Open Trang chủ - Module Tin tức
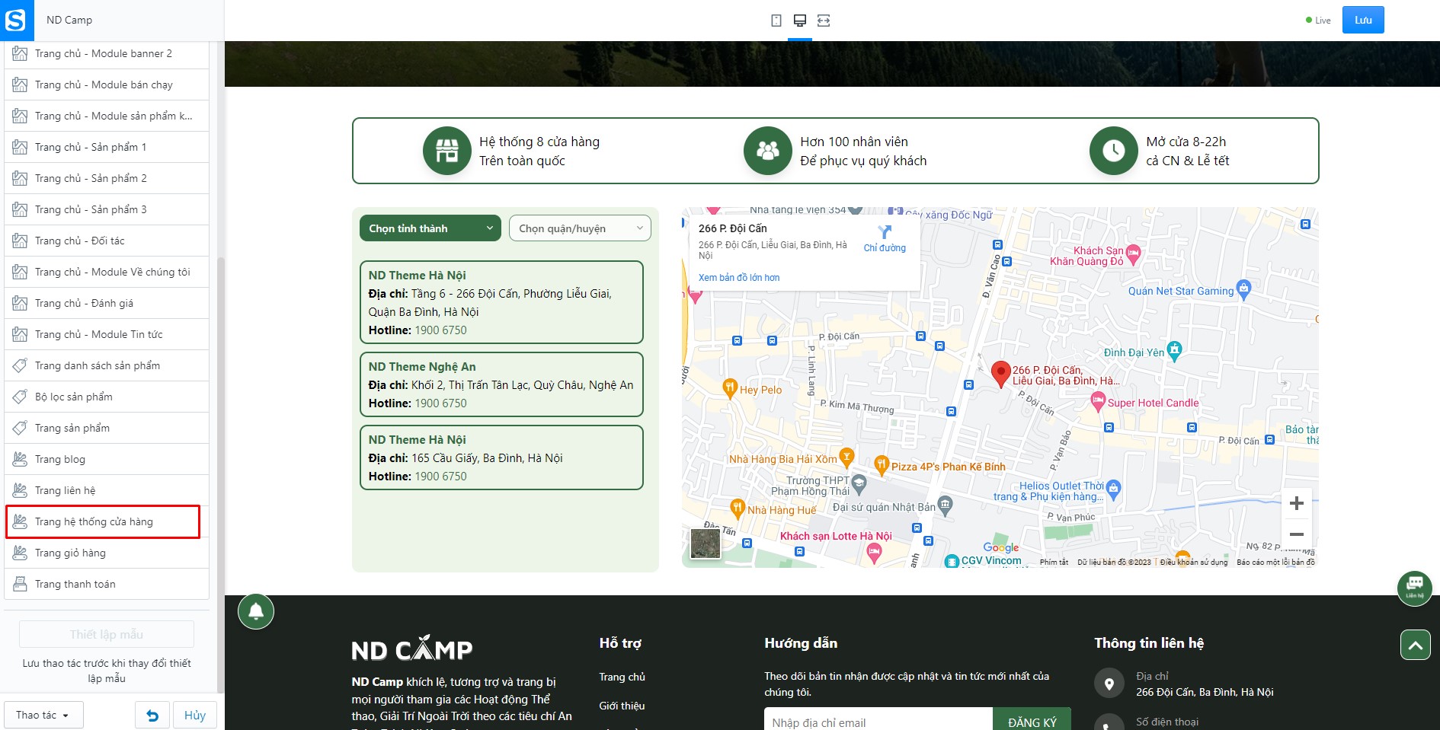Viewport: 1440px width, 730px height. click(107, 334)
